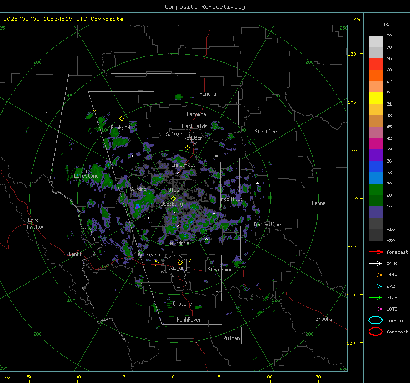Click the yellow diamond marker above RockyMH
Screen dimensions: 410x383
click(x=122, y=119)
